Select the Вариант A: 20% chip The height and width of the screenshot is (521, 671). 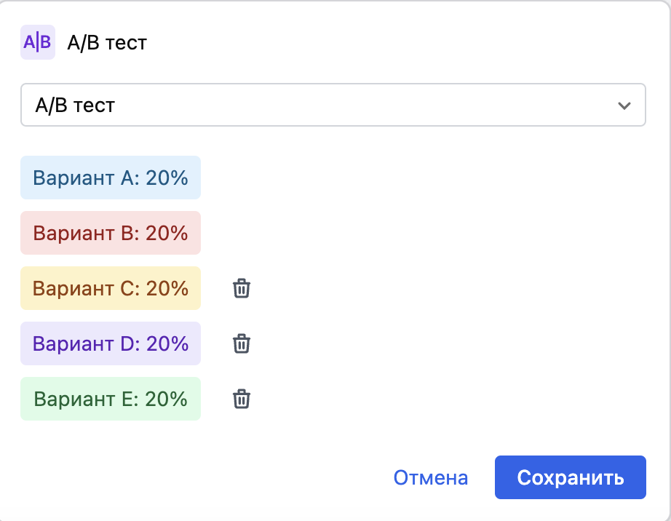[110, 177]
